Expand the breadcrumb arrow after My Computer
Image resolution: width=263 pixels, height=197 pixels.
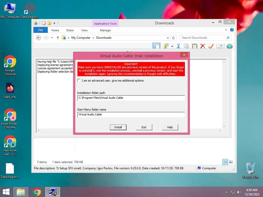click(x=93, y=38)
